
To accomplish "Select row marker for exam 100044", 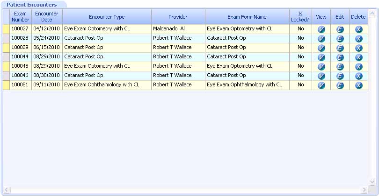I will click(6, 57).
